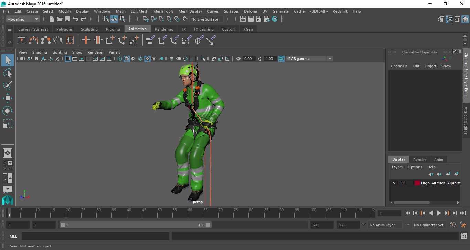Open Layers menu in Layer Editor
This screenshot has width=470, height=250.
pyautogui.click(x=397, y=167)
